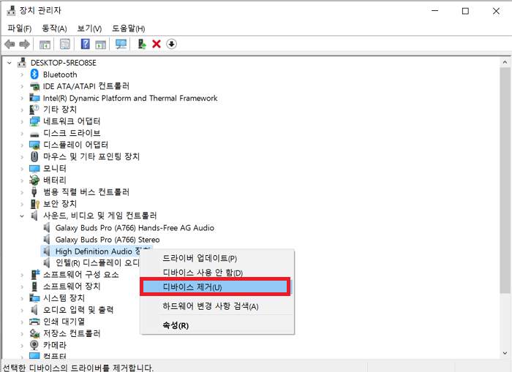This screenshot has height=372, width=512.
Task: Maximize the 장치 관리자 window
Action: pyautogui.click(x=465, y=11)
